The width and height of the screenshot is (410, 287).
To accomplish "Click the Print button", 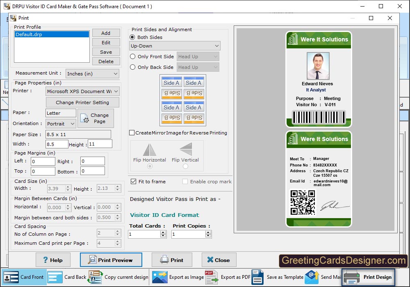I will (x=172, y=260).
